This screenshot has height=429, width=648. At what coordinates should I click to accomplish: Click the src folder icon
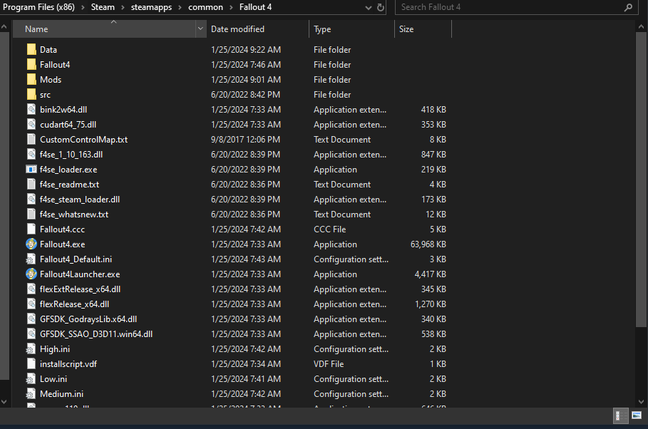(31, 94)
